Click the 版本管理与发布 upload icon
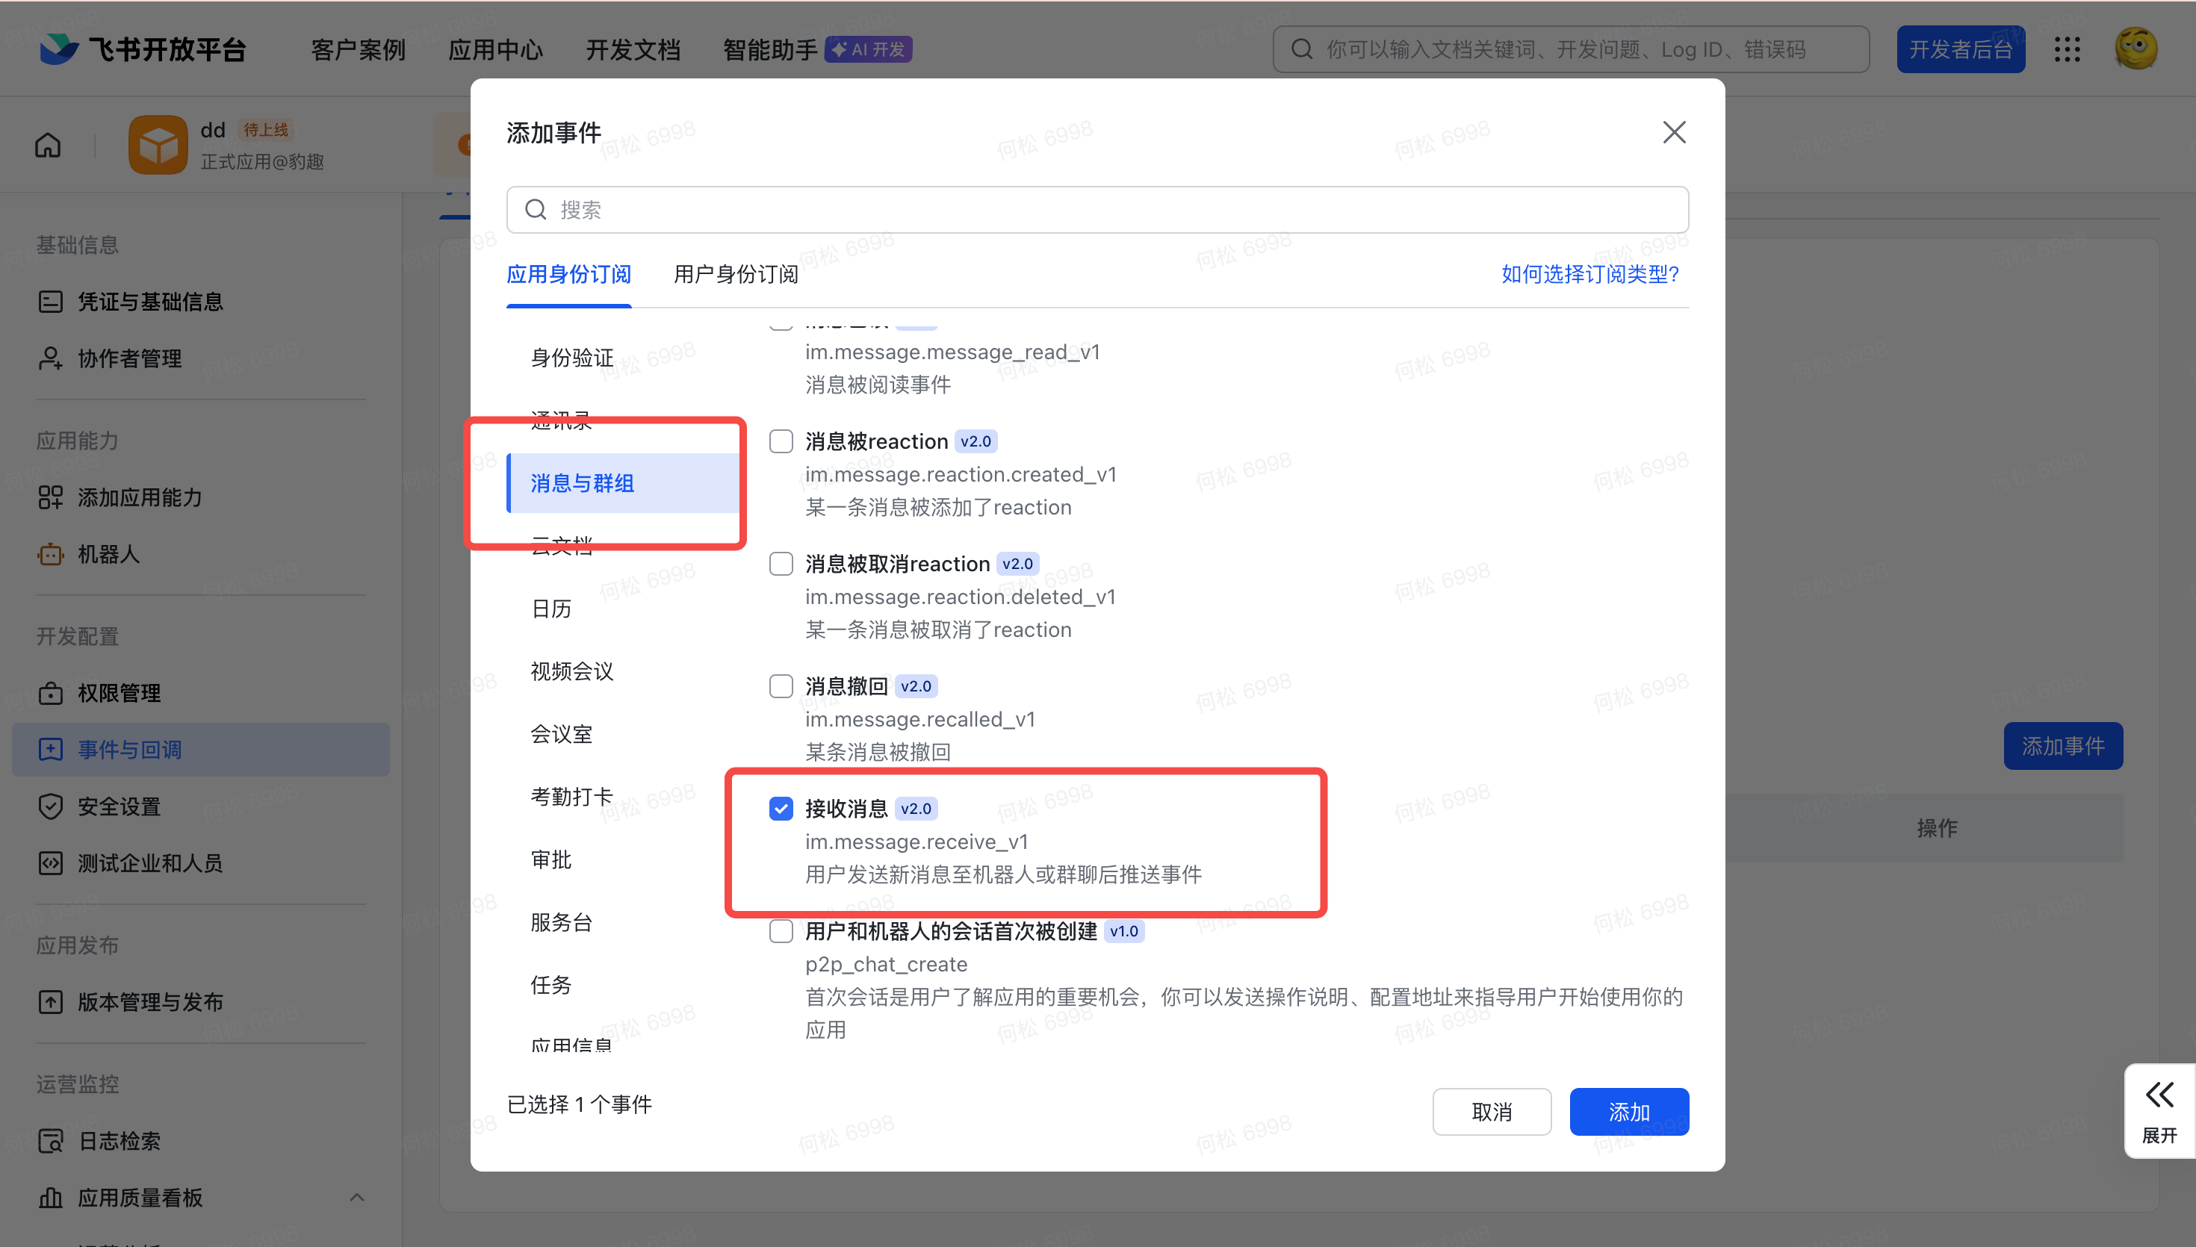This screenshot has height=1247, width=2196. coord(51,1002)
